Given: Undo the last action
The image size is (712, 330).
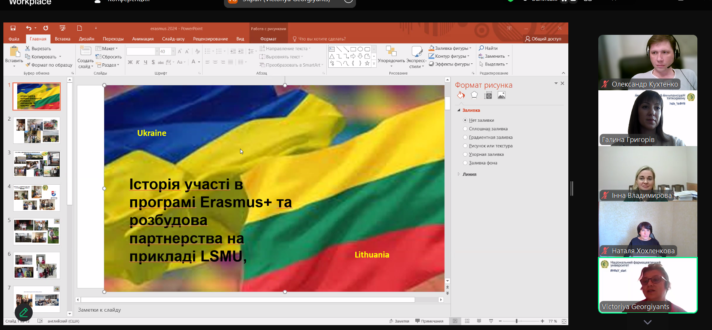Looking at the screenshot, I should point(29,28).
